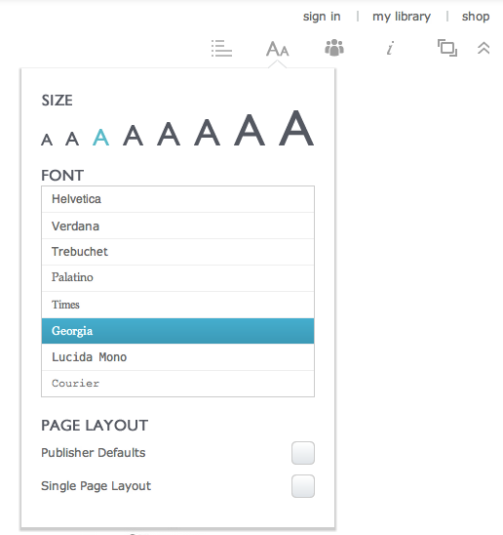The image size is (503, 535).
Task: Select Verdana in the font list
Action: coord(177,226)
